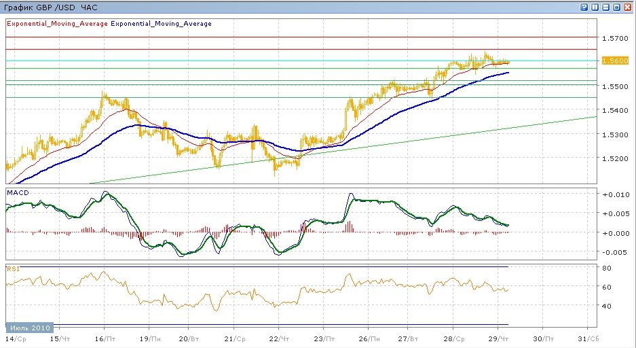The height and width of the screenshot is (348, 636).
Task: Click the vertical split layout icon
Action: pyautogui.click(x=595, y=7)
